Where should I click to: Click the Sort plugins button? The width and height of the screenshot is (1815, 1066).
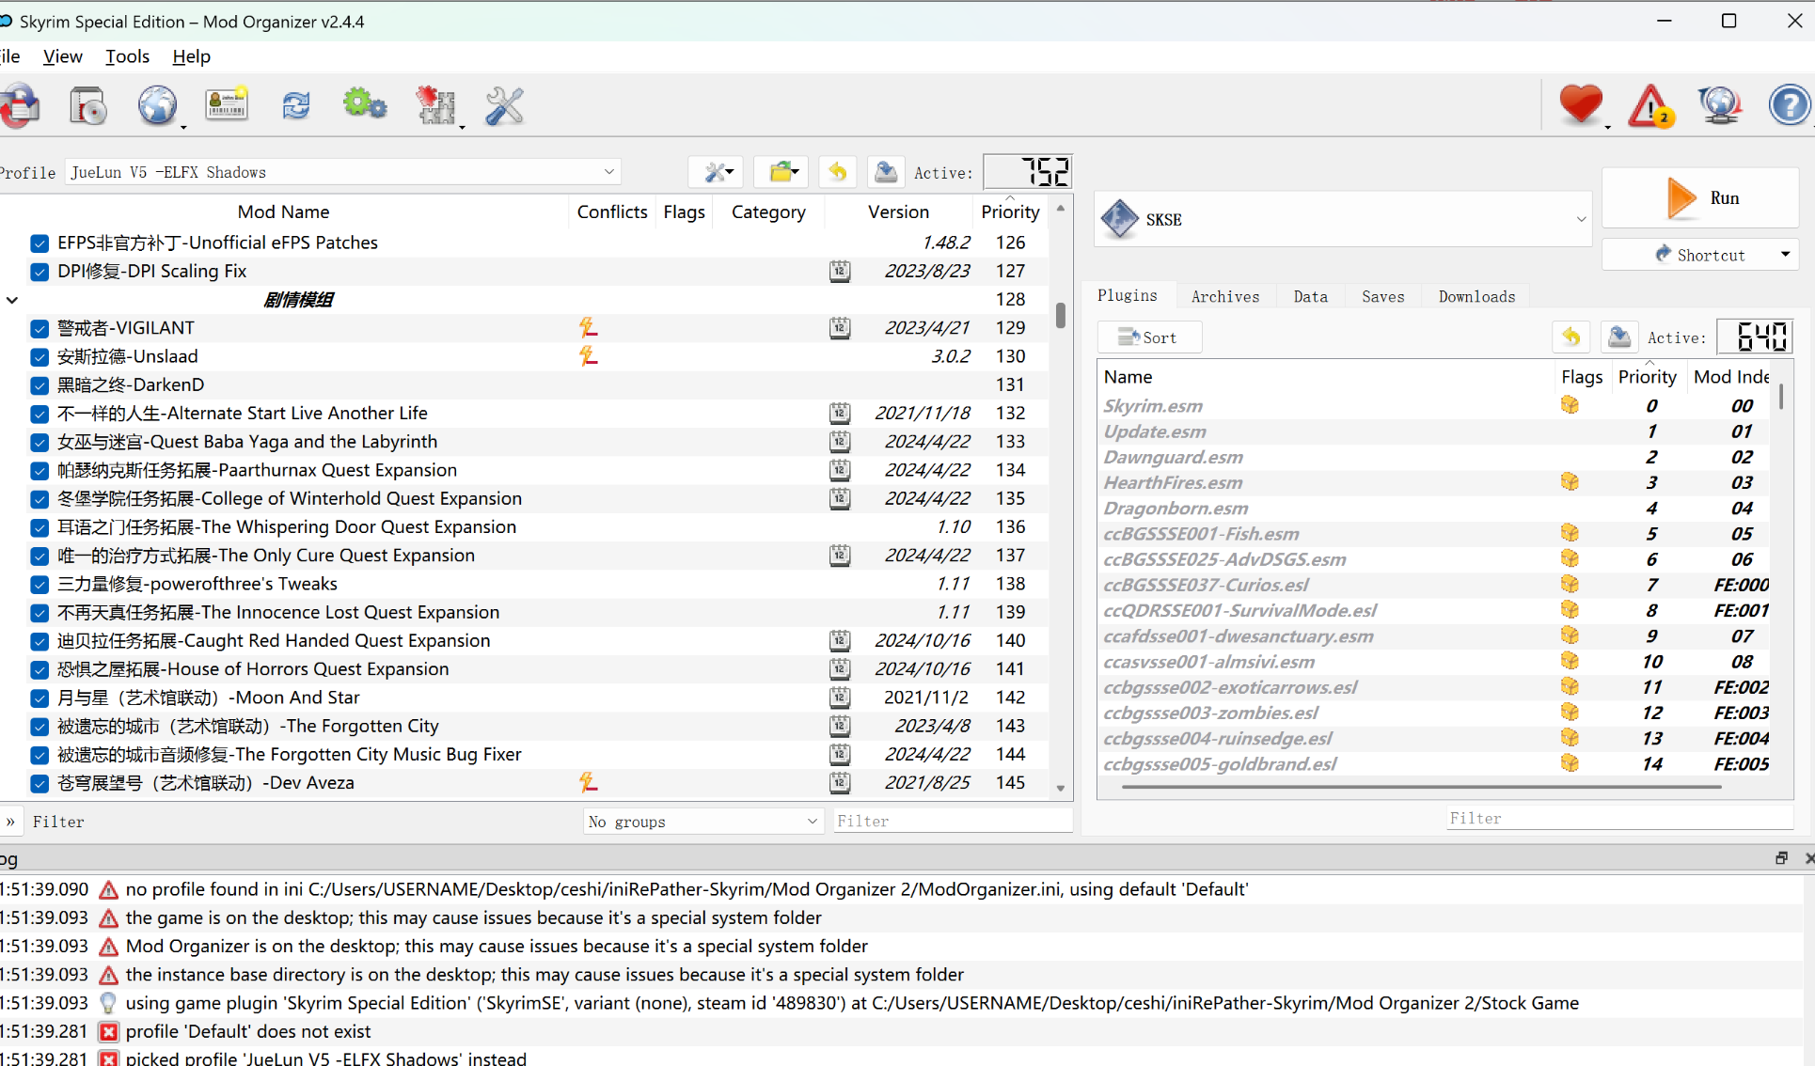pos(1149,337)
